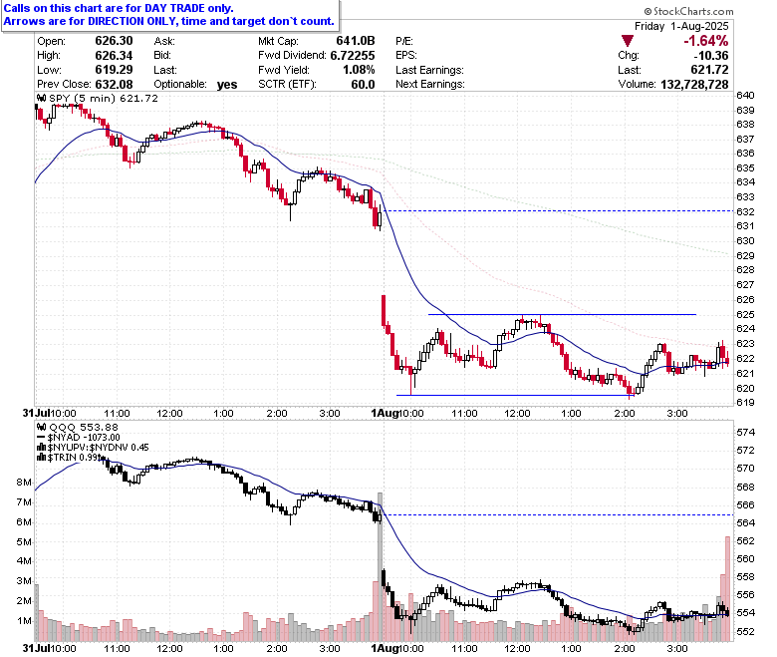Click the 619 price label on SPY axis
Screen dimensions: 777x657
coord(745,402)
